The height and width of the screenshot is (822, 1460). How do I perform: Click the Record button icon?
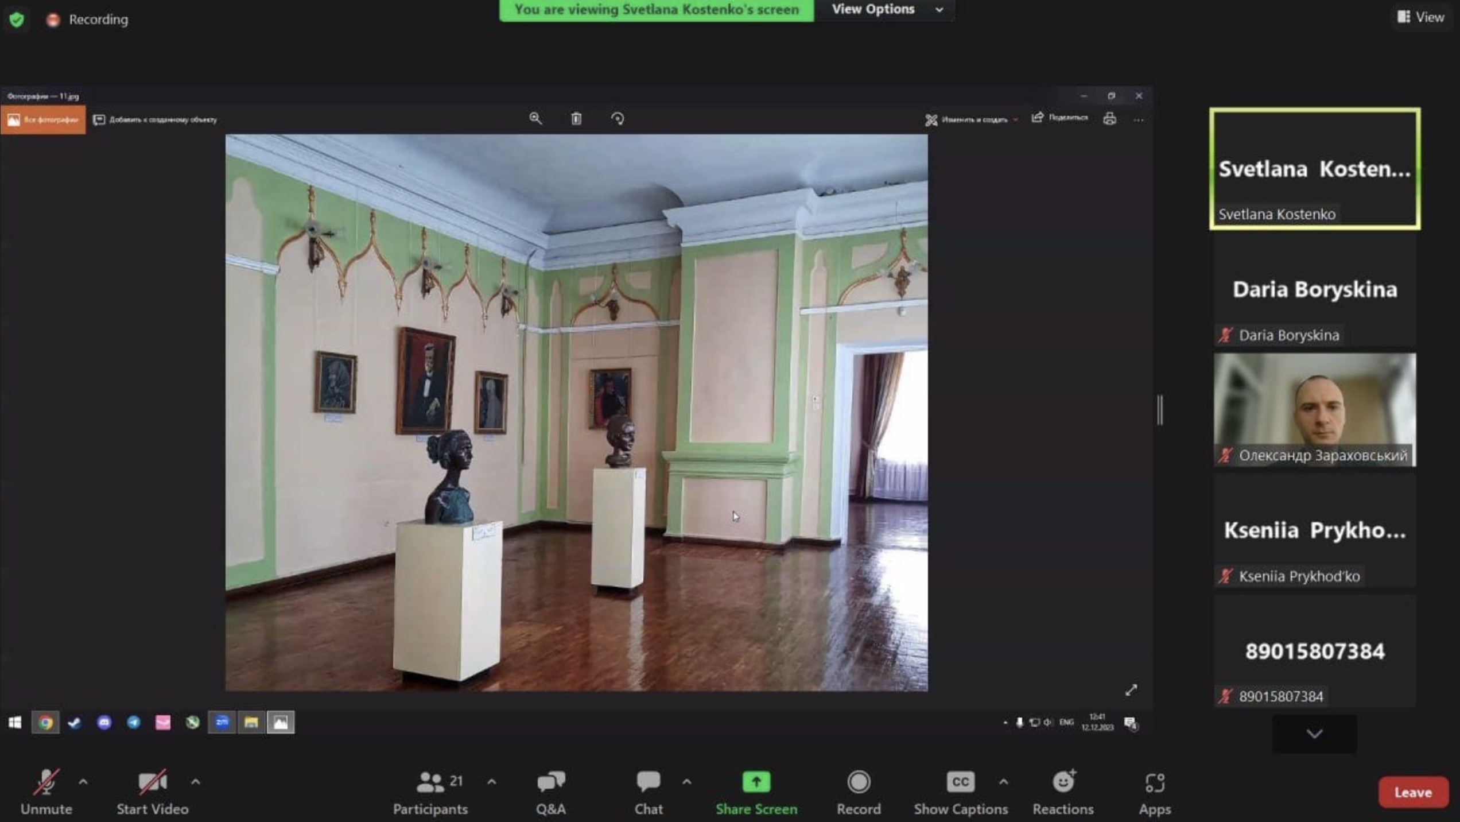point(859,782)
